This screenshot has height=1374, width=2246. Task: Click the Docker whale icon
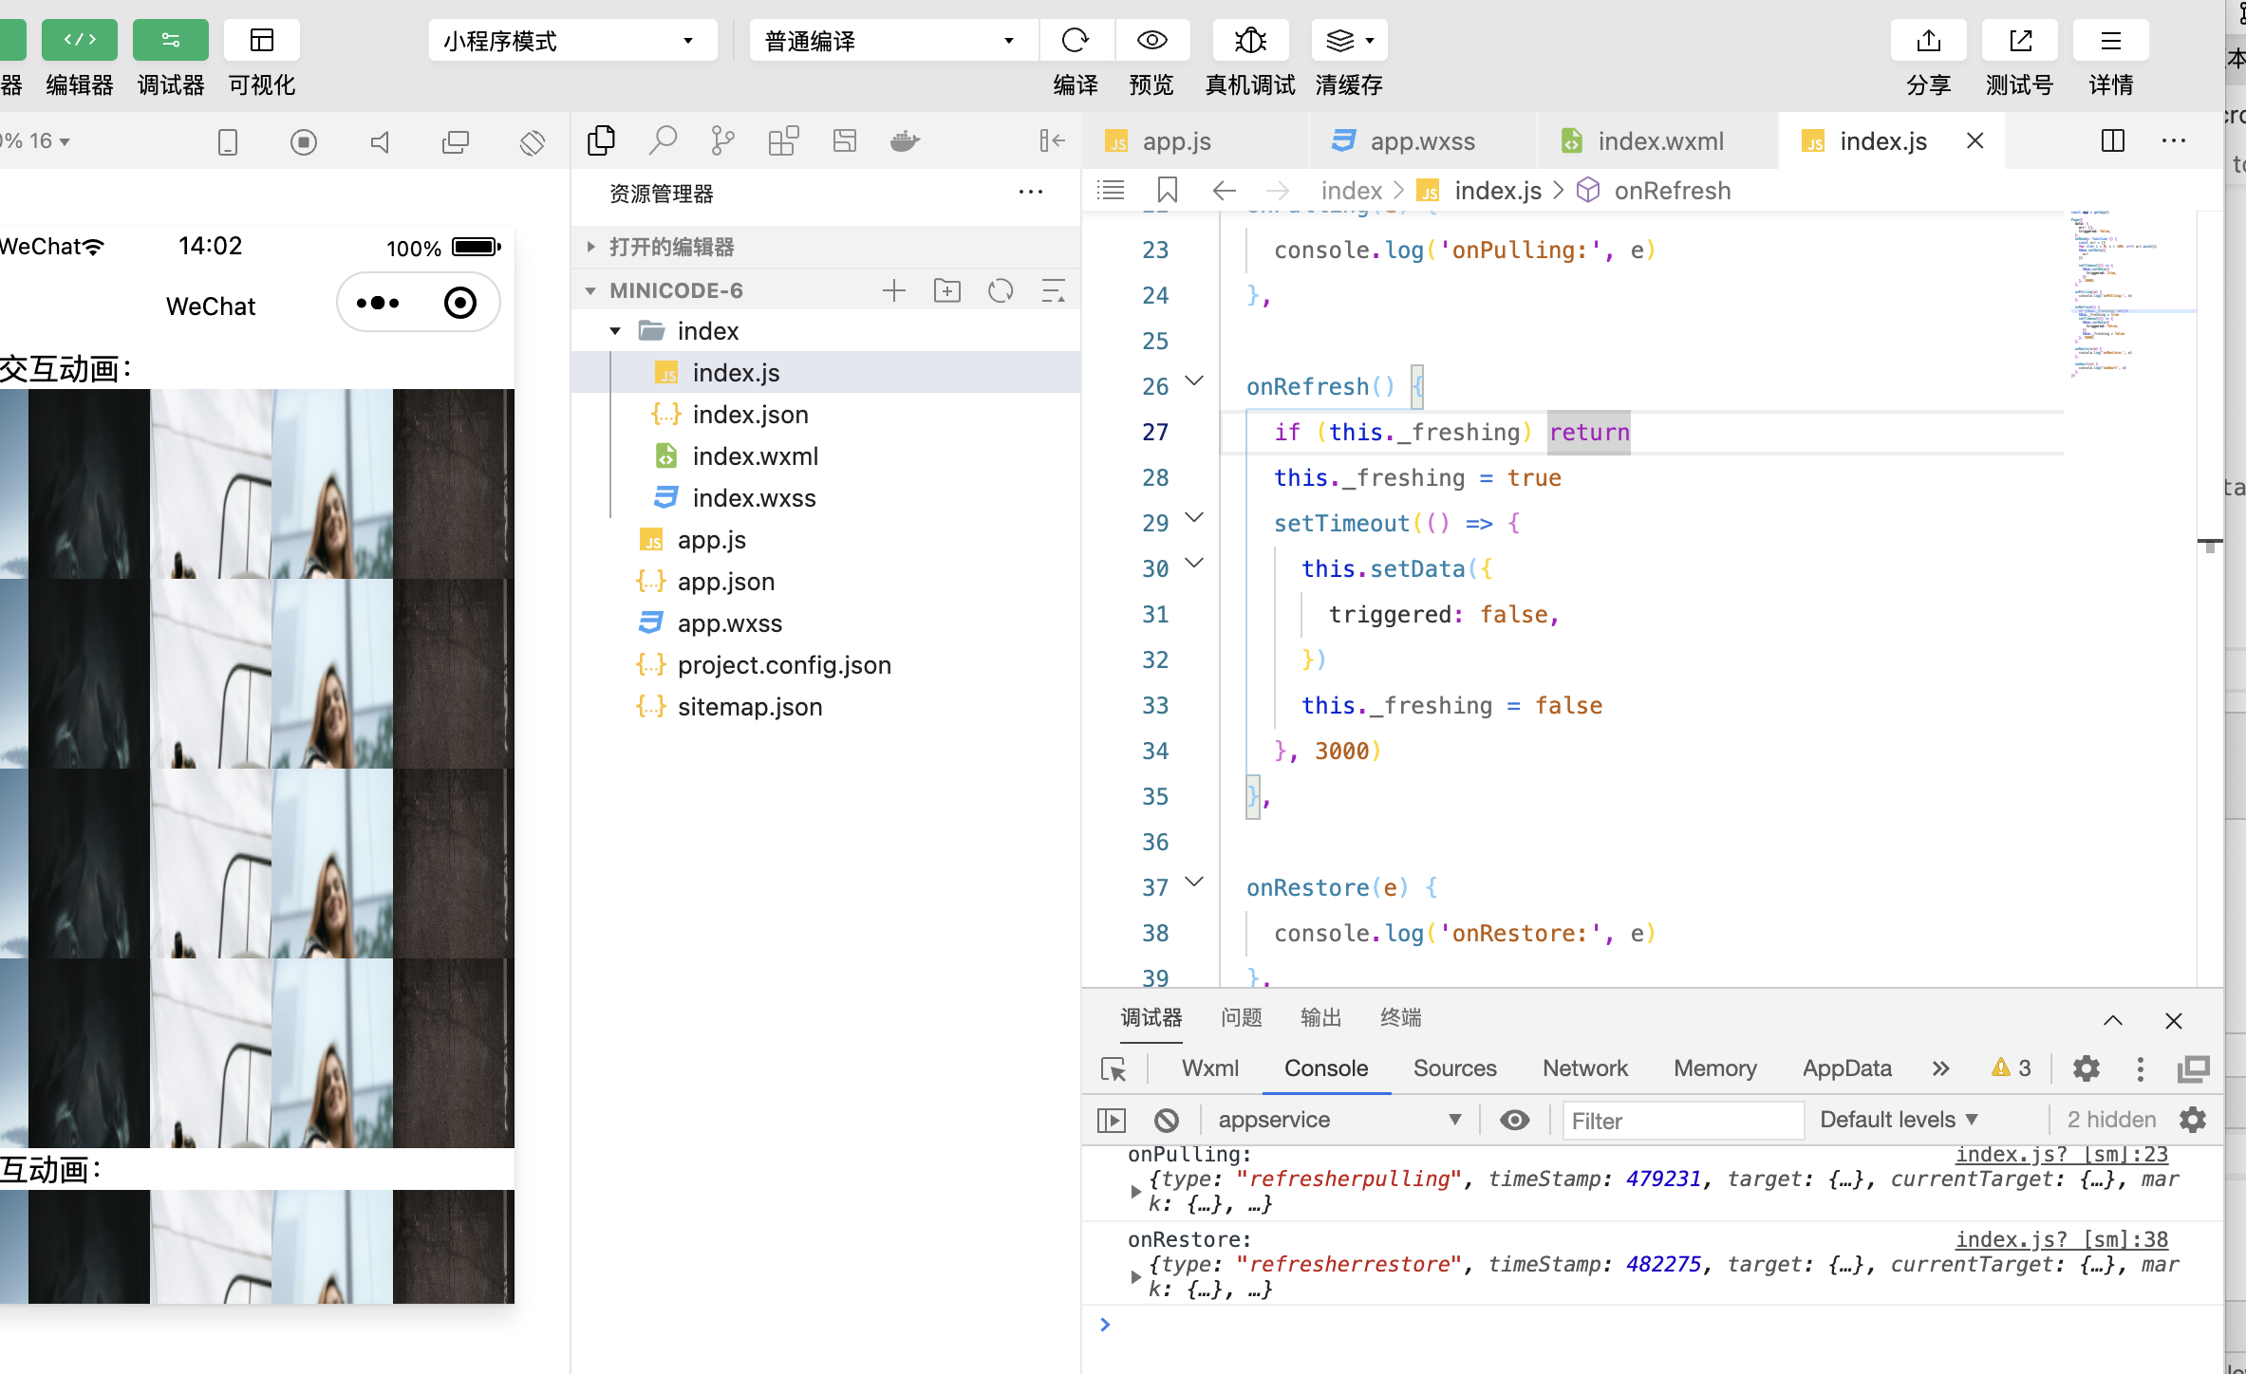click(905, 141)
